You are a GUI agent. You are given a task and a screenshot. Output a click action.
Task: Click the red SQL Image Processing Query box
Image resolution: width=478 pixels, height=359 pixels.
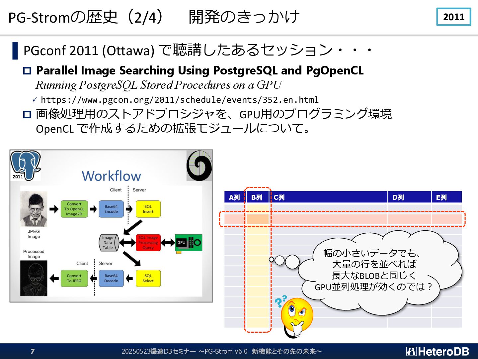click(148, 243)
